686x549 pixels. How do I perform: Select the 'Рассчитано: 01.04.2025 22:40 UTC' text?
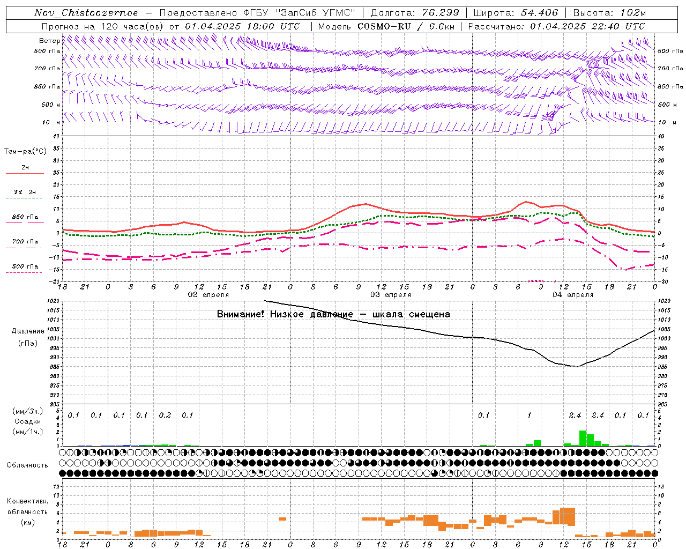(556, 26)
